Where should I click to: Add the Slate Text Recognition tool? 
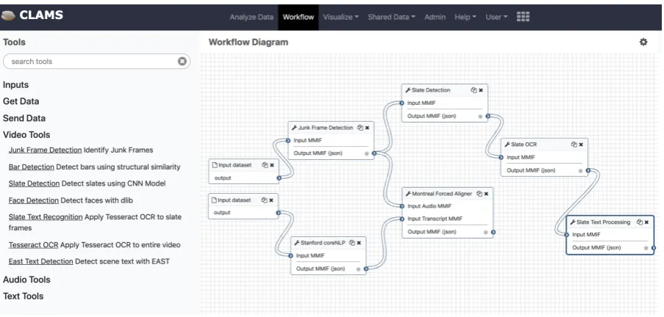[46, 216]
